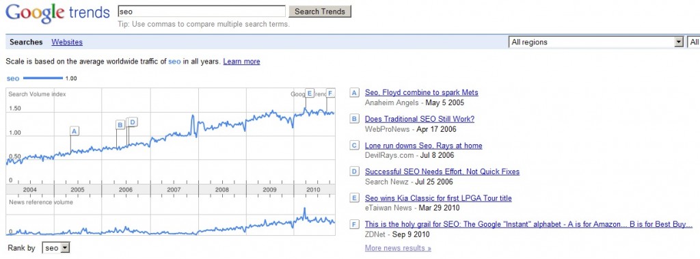Select marker E flag on the chart
Screen dimensions: 700x259
click(310, 94)
